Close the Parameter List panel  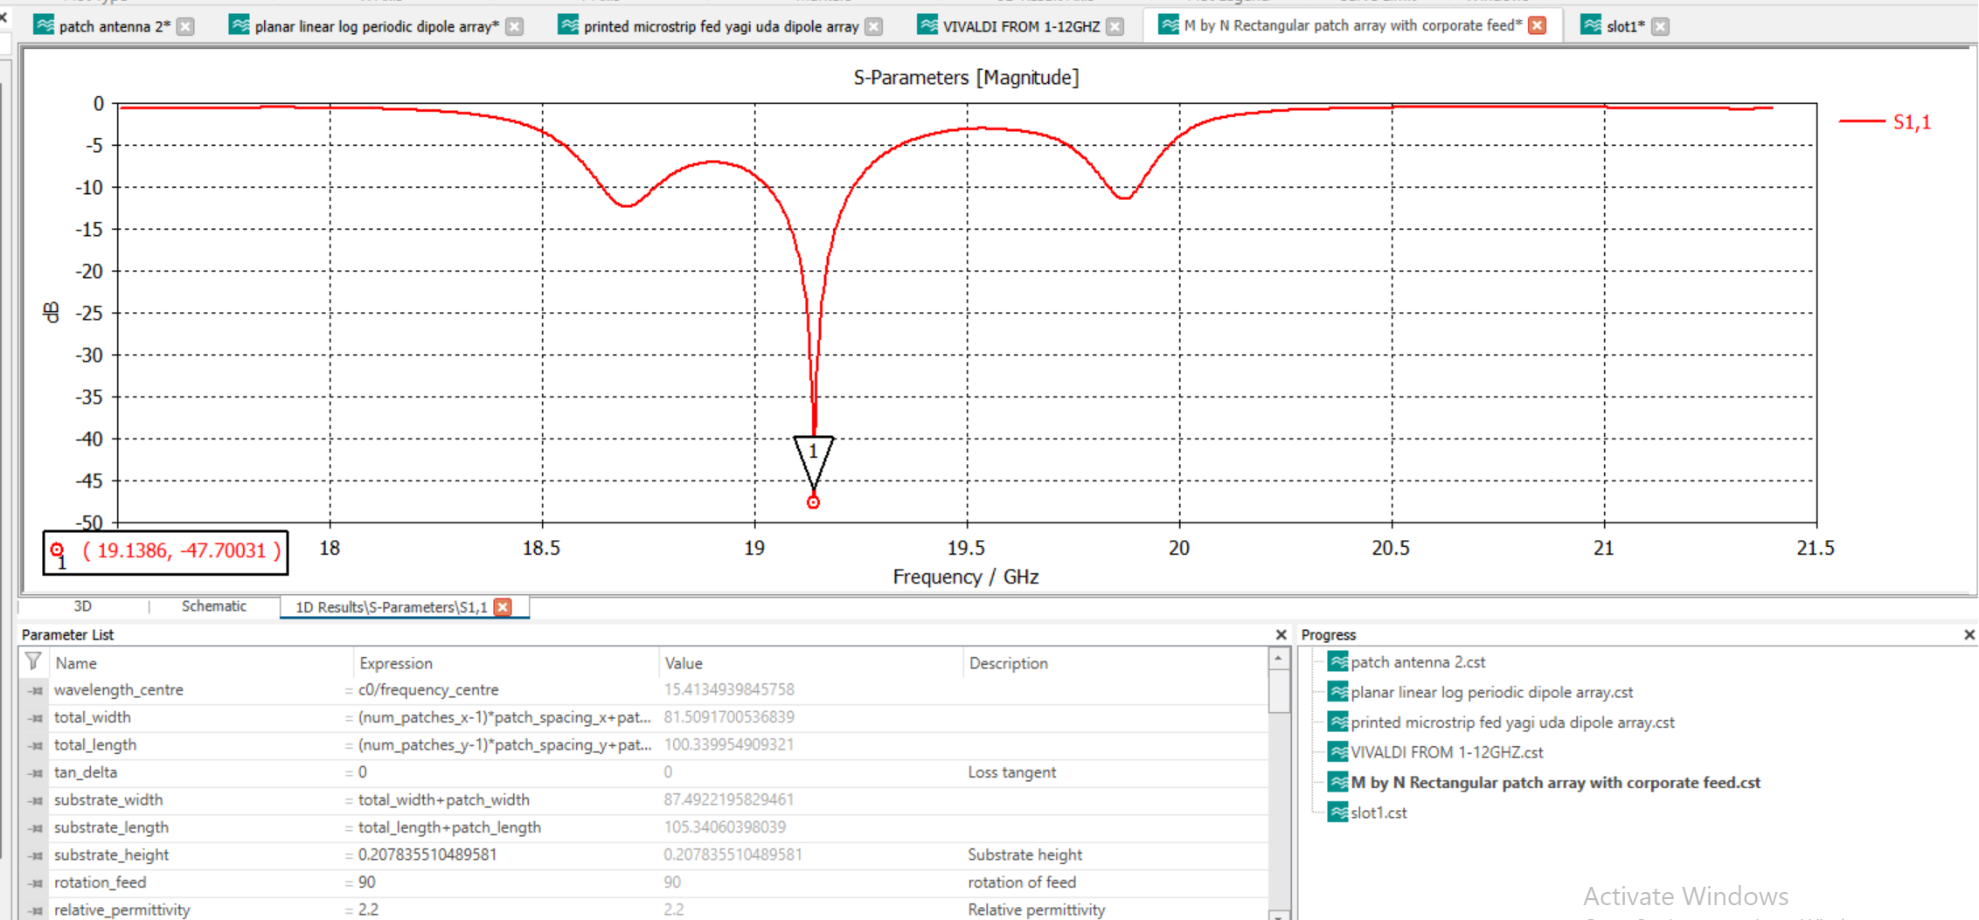tap(1281, 635)
